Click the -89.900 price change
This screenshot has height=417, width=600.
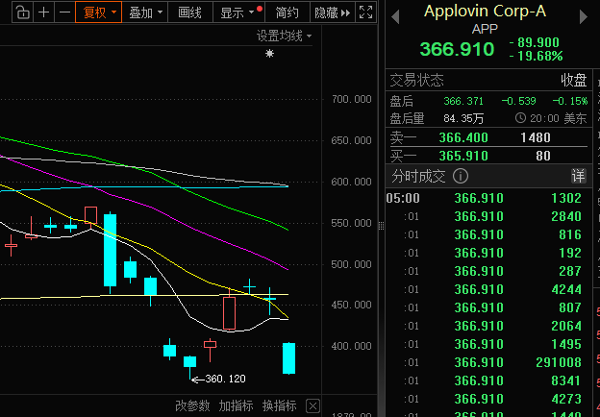pyautogui.click(x=535, y=42)
